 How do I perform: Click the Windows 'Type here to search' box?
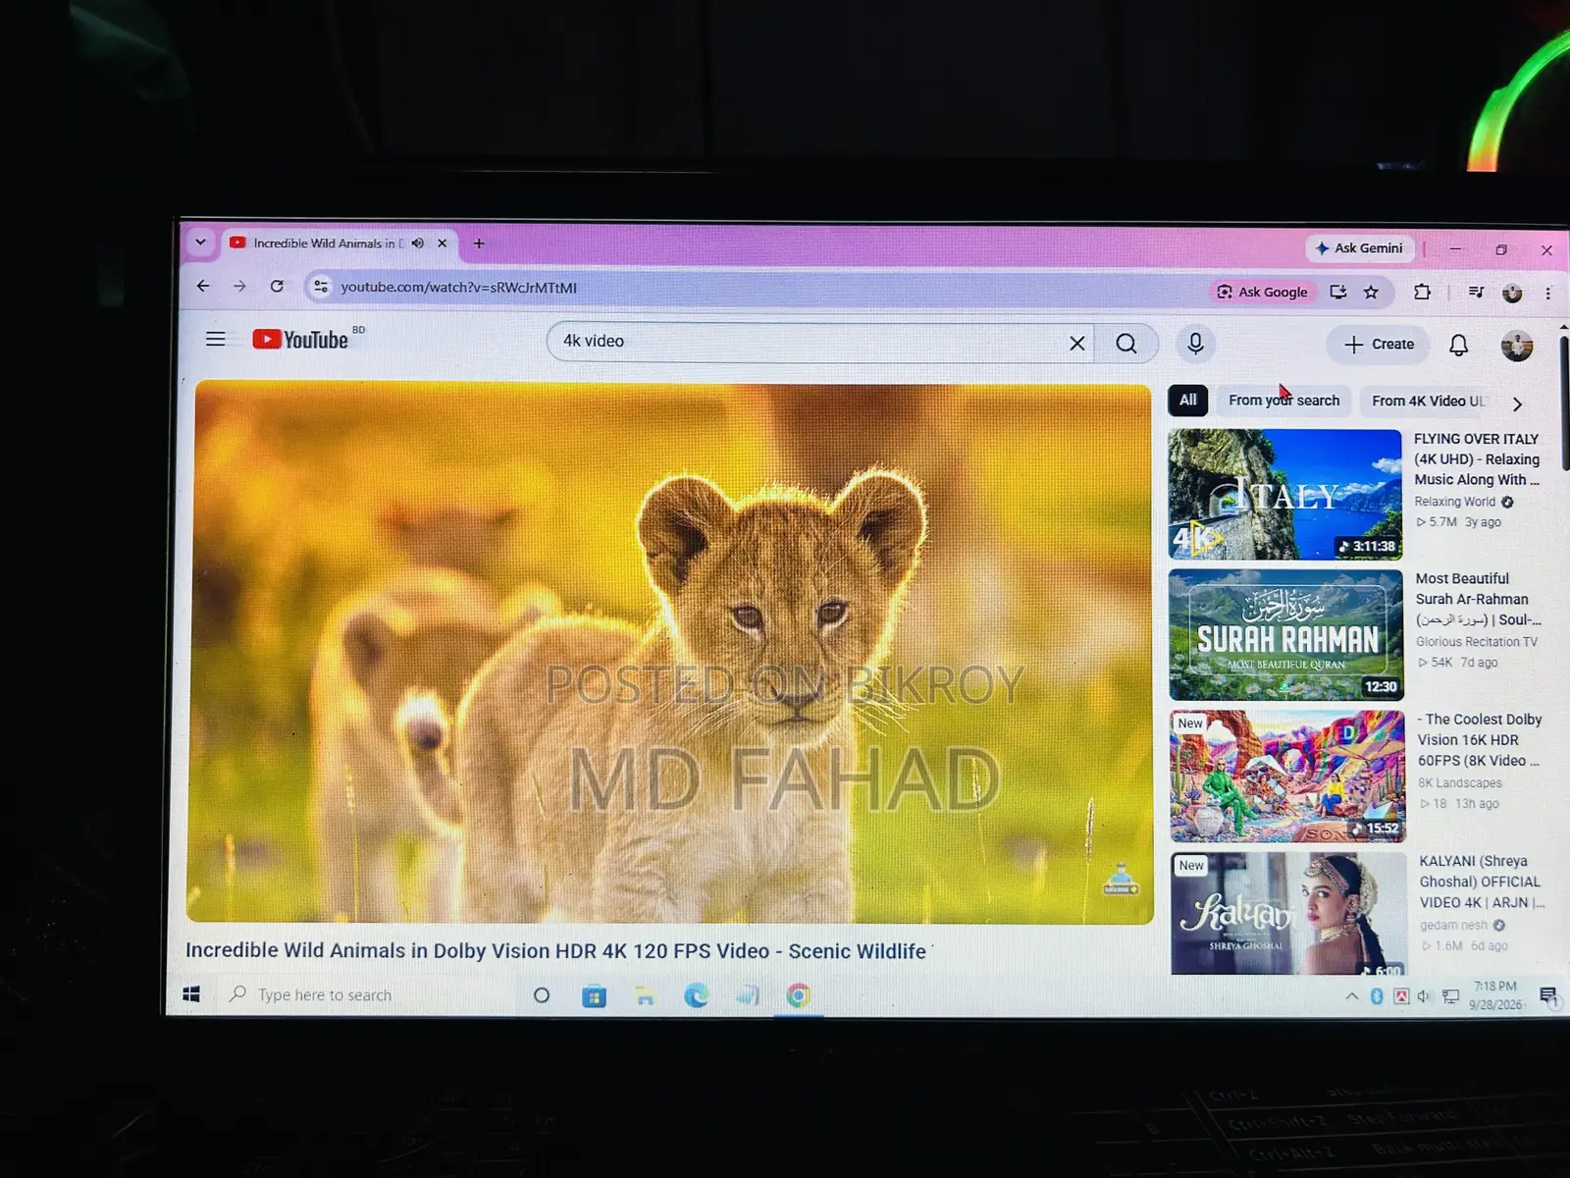pos(365,994)
